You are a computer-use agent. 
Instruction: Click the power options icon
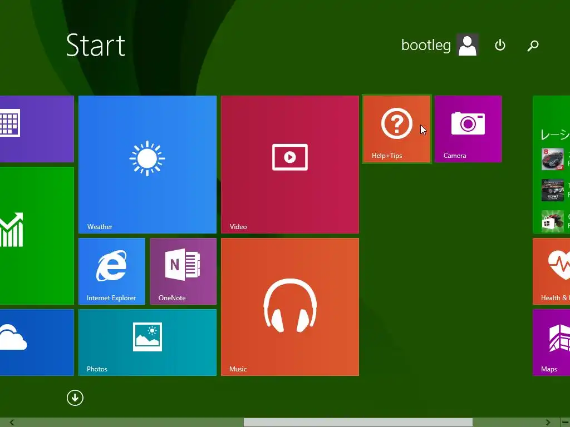pos(500,45)
